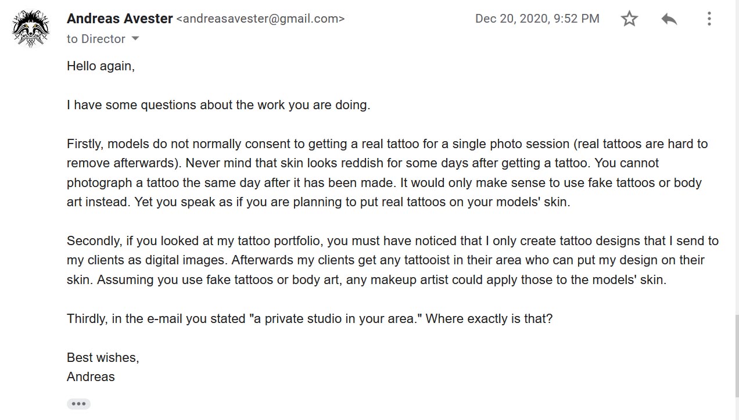The width and height of the screenshot is (739, 420).
Task: Click the Dec 20, 2020 timestamp
Action: point(537,19)
